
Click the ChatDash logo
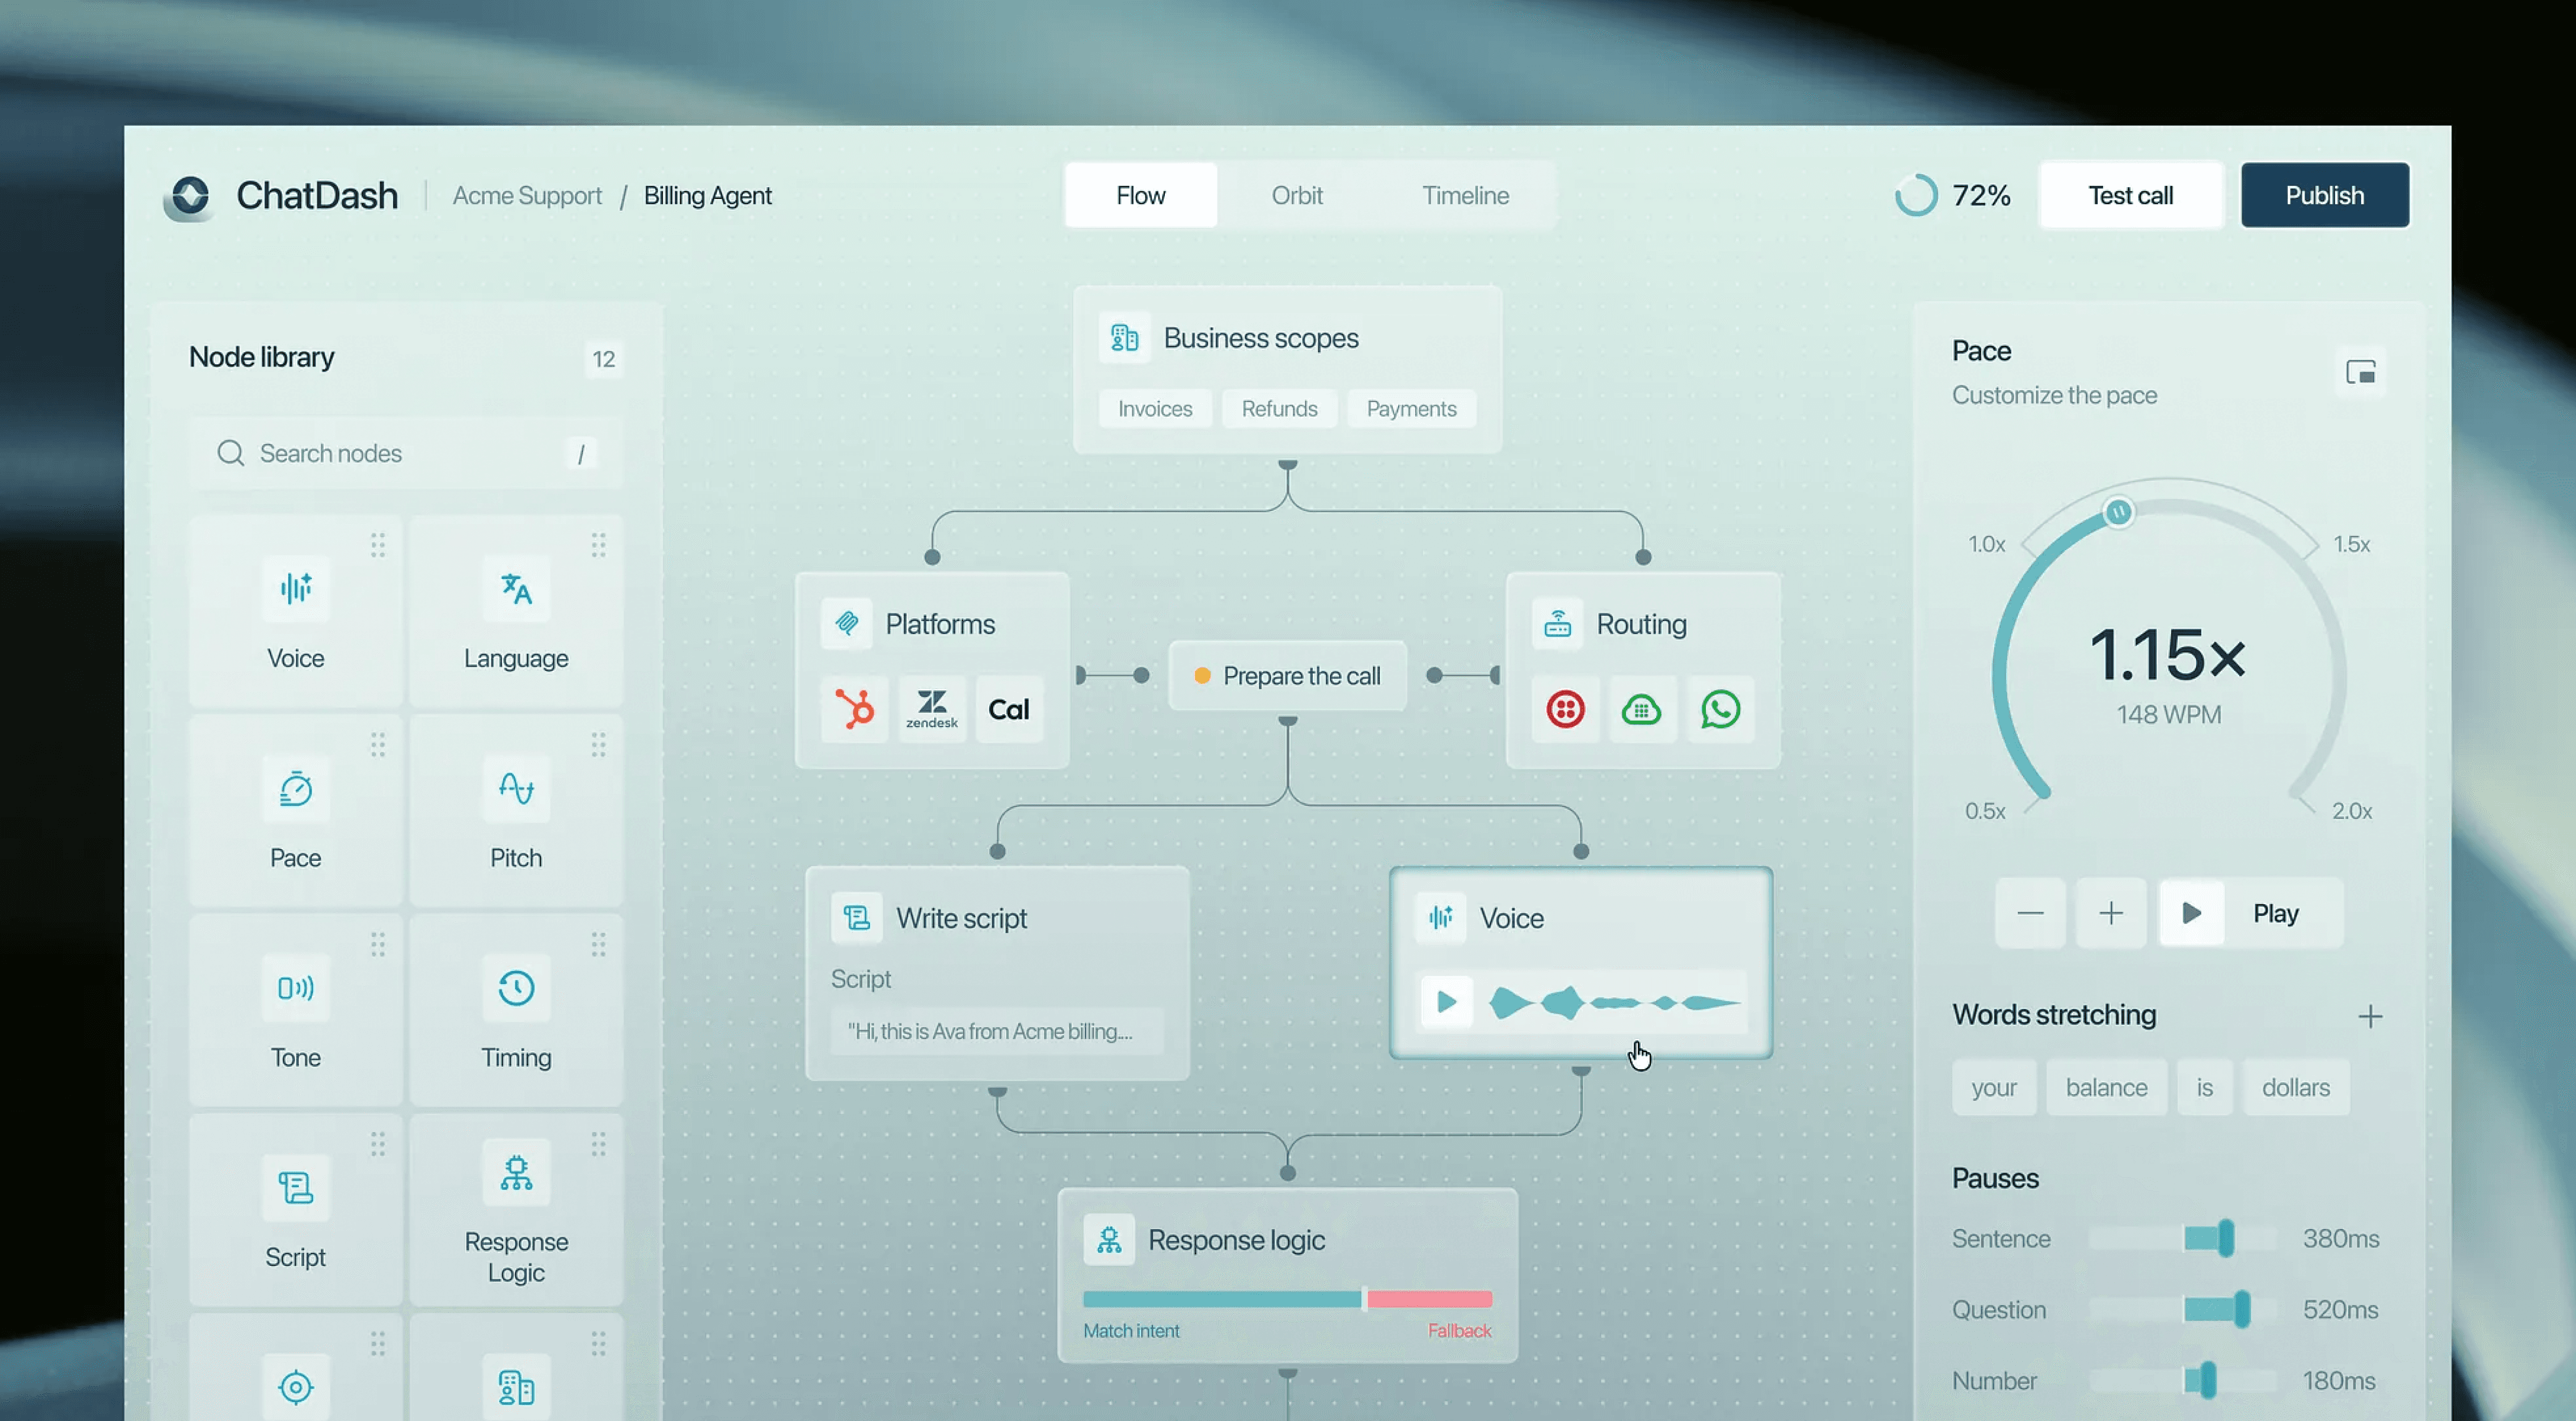pyautogui.click(x=190, y=196)
